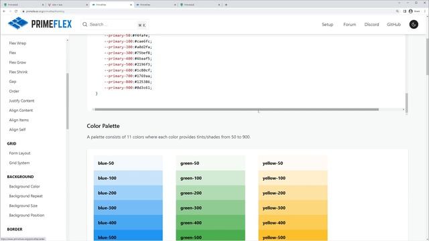This screenshot has height=241, width=429.
Task: Go to Justify Content
Action: (21, 101)
